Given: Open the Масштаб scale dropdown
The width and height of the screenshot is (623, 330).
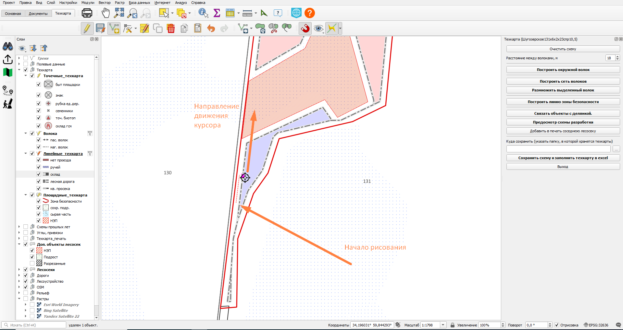Looking at the screenshot, I should pos(443,325).
